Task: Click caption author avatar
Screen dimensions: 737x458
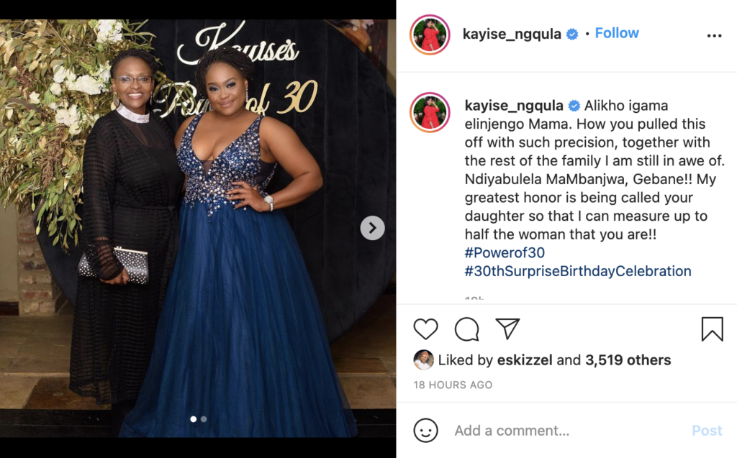Action: coord(430,112)
